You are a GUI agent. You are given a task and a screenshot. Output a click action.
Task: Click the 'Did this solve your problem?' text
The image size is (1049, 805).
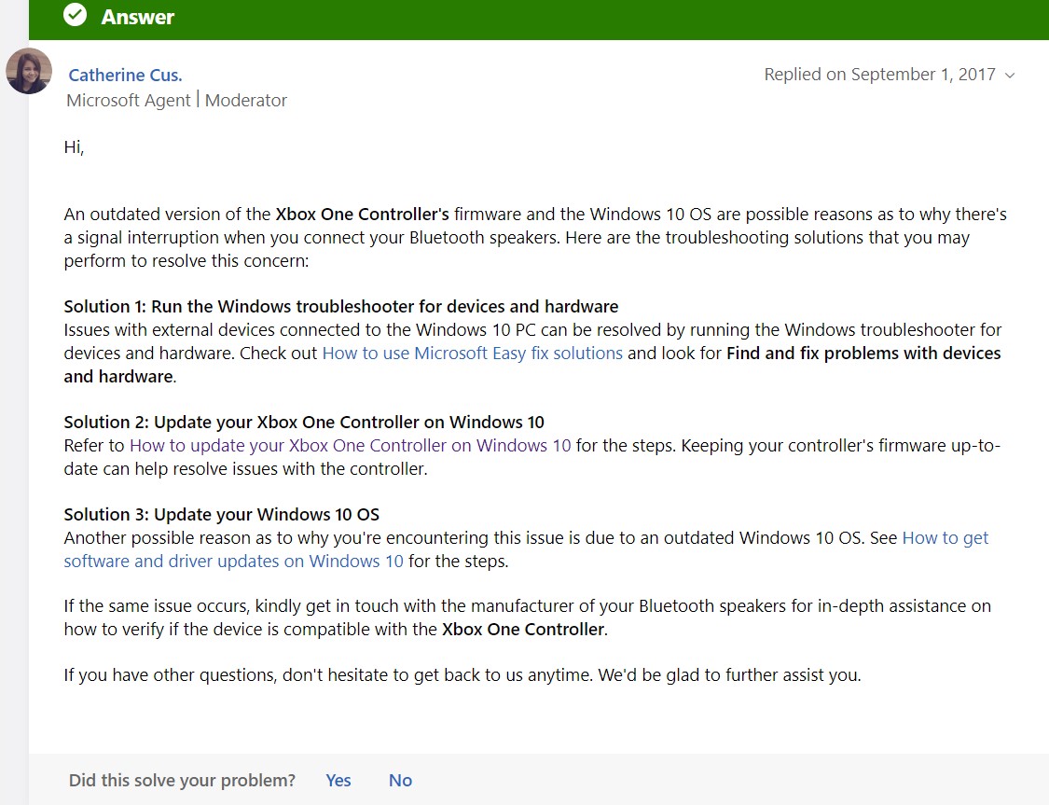pos(182,780)
